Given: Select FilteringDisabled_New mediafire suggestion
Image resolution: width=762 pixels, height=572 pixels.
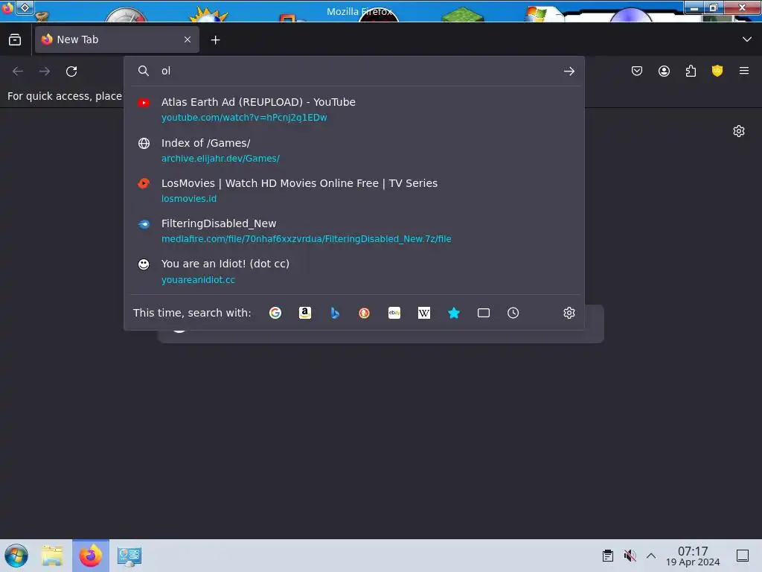Looking at the screenshot, I should [354, 231].
